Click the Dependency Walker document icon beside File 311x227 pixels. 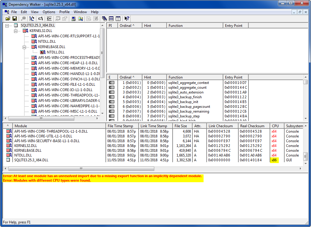click(7, 12)
